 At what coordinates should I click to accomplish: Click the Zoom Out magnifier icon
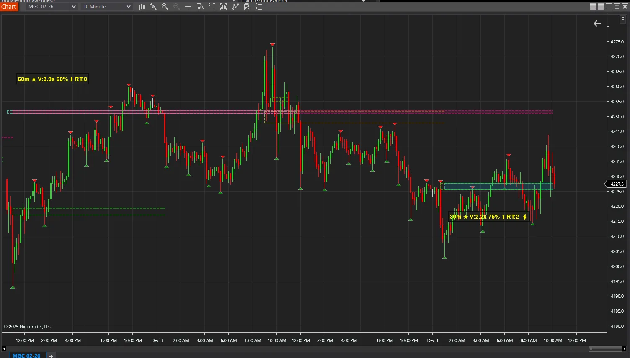point(176,7)
